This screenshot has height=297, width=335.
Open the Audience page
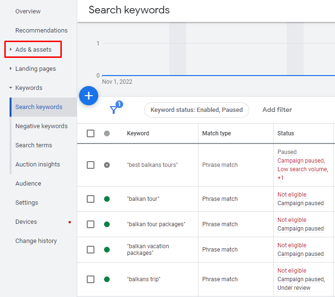[28, 184]
